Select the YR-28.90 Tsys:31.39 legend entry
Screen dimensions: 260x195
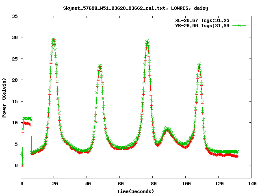click(x=202, y=26)
